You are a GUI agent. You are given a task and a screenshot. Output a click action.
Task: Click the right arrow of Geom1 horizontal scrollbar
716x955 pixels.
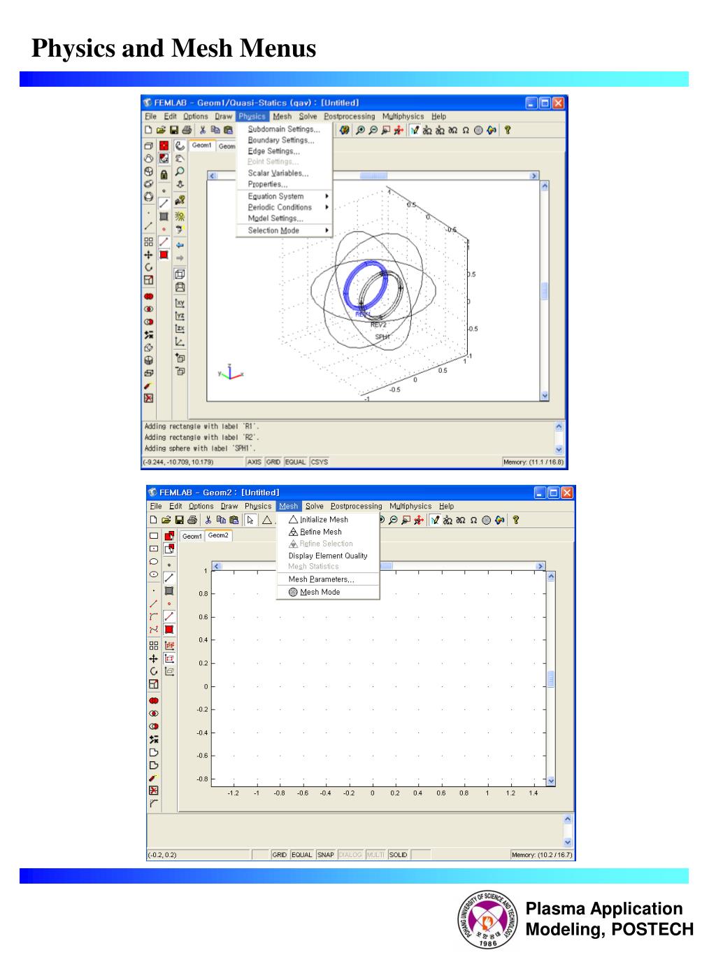coord(534,176)
